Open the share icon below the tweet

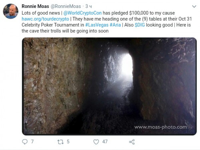coord(132,142)
